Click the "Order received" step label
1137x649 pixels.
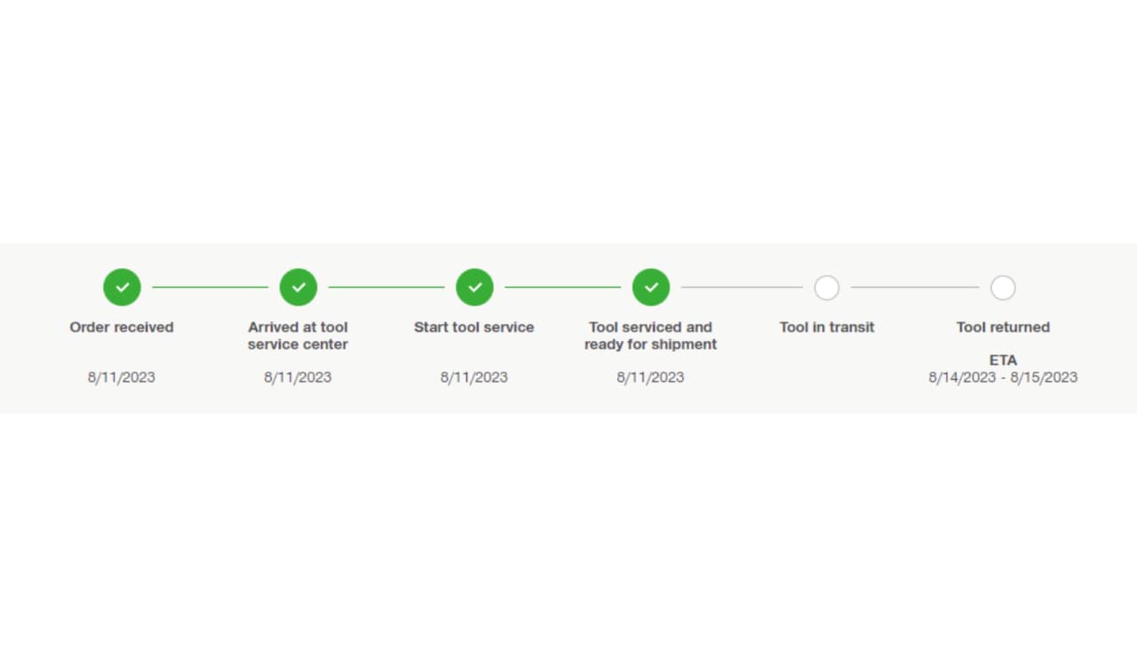click(122, 328)
